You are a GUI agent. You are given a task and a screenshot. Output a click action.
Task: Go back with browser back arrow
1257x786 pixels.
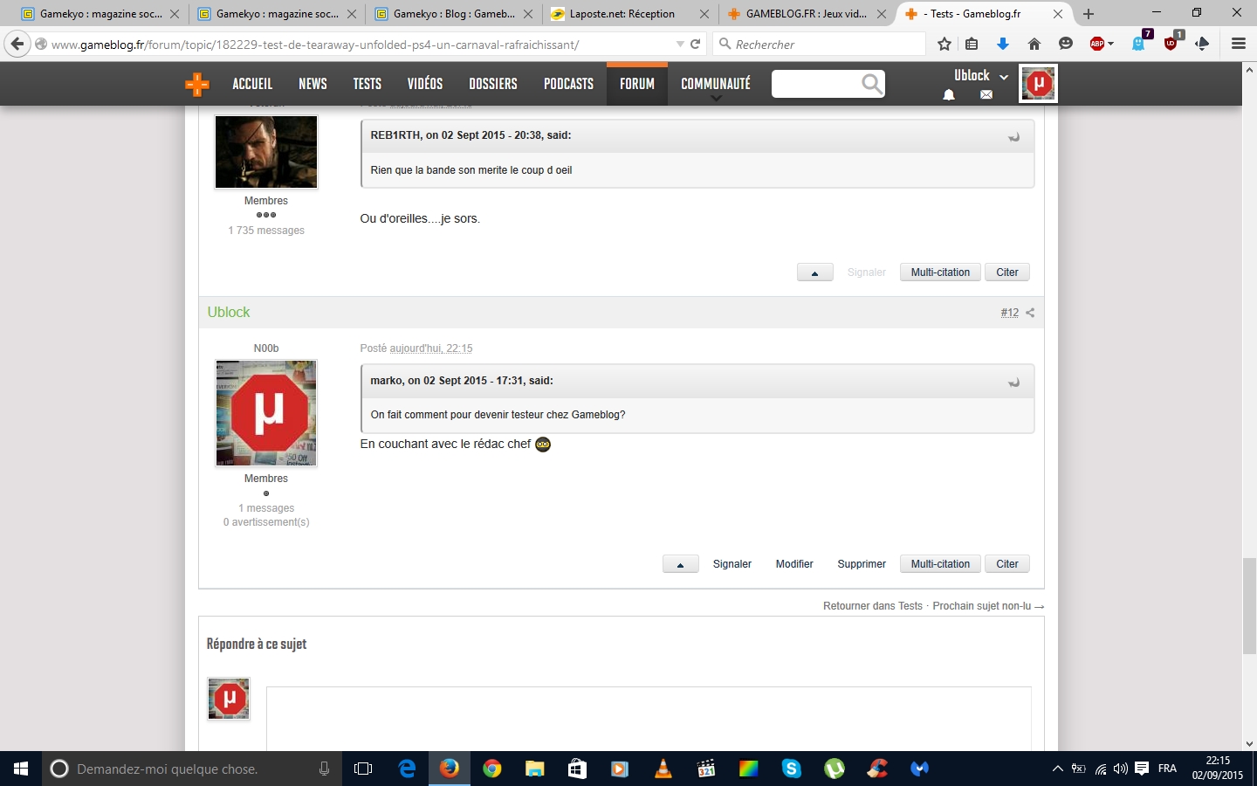[17, 44]
